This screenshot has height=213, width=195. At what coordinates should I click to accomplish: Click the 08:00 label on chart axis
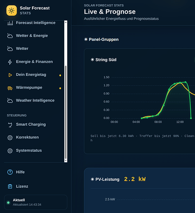158,122
